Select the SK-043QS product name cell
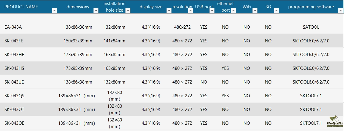 pyautogui.click(x=14, y=96)
